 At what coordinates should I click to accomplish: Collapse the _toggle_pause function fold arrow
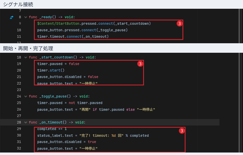click(x=26, y=96)
